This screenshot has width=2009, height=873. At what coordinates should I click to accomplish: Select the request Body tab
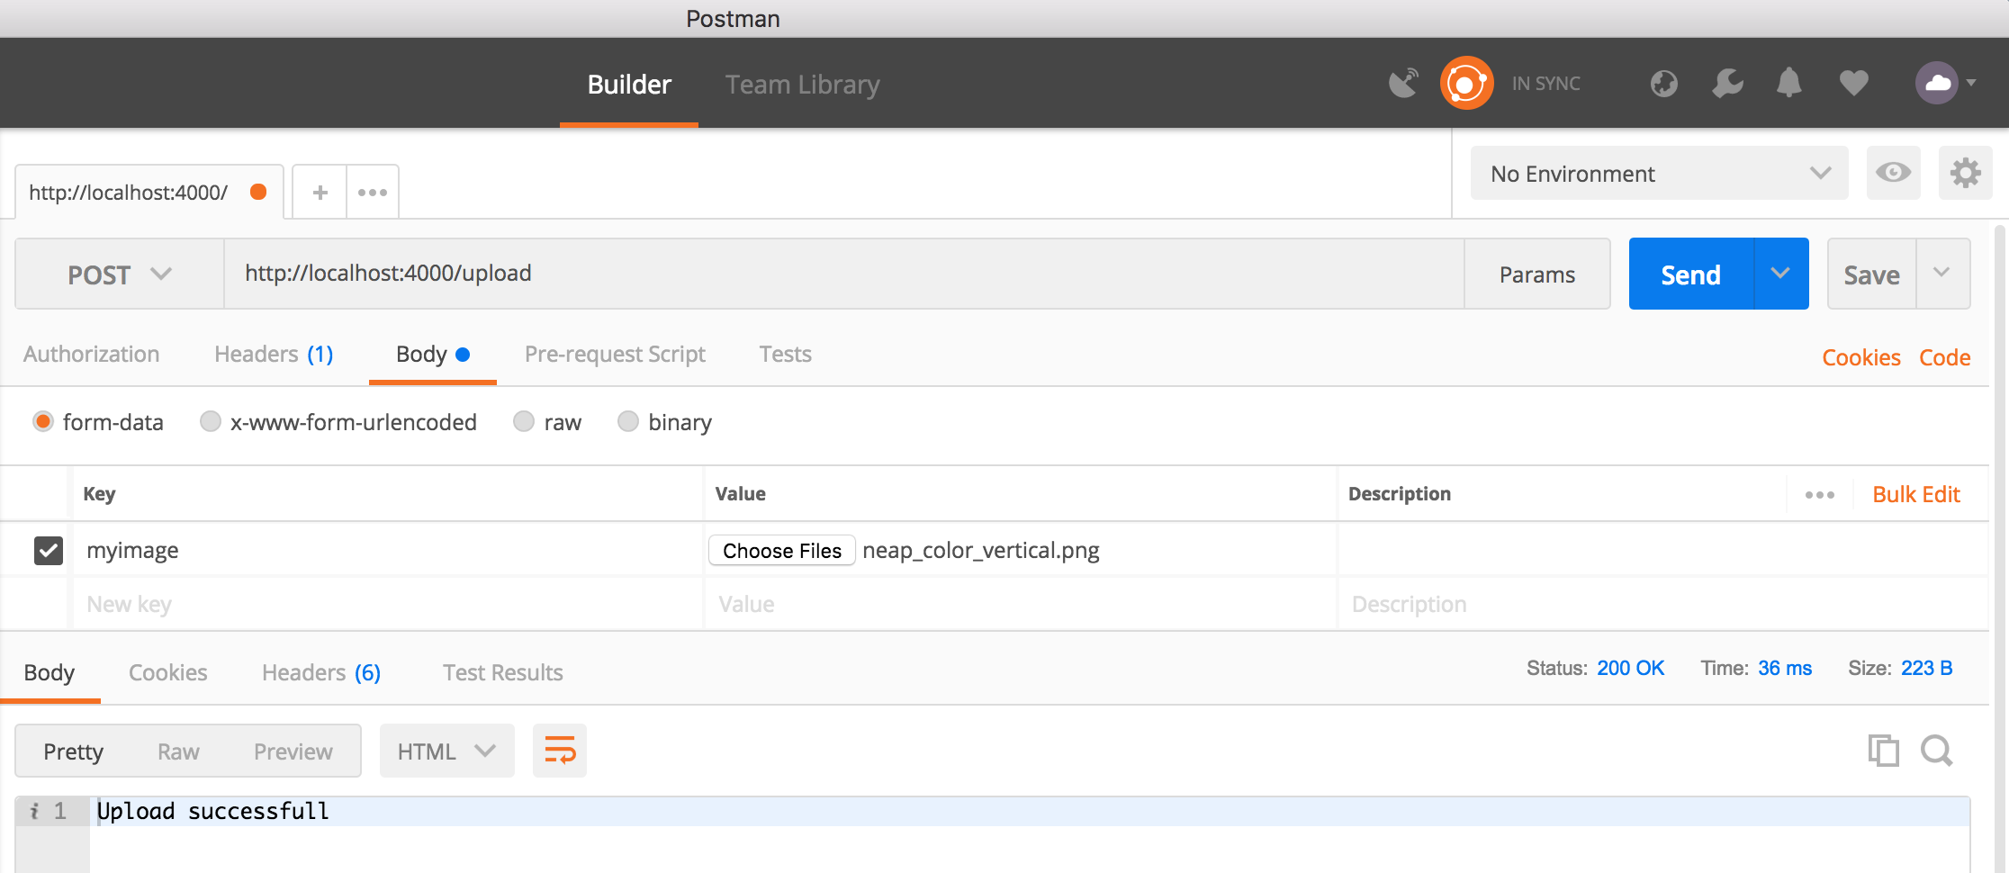pos(432,354)
